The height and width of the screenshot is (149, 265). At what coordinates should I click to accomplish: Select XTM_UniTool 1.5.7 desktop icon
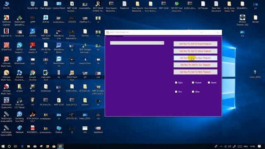[x=33, y=117]
